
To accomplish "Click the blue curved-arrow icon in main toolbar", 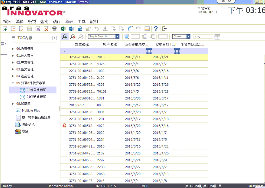I will click(x=130, y=29).
